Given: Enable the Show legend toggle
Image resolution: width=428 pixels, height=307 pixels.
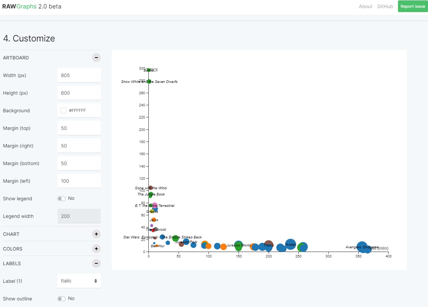Looking at the screenshot, I should tap(61, 198).
